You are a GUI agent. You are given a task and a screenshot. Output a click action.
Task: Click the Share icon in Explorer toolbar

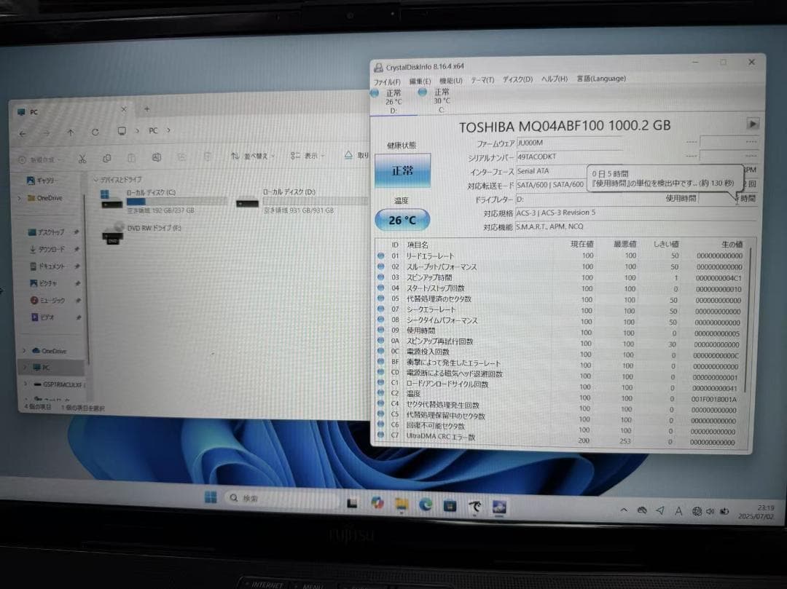[x=181, y=158]
